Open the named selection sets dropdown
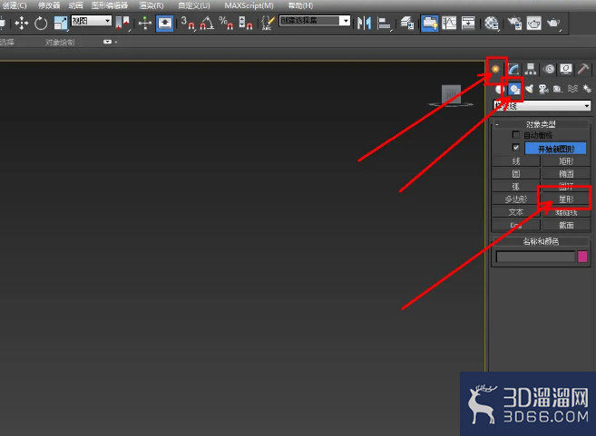The height and width of the screenshot is (436, 596). pos(315,21)
